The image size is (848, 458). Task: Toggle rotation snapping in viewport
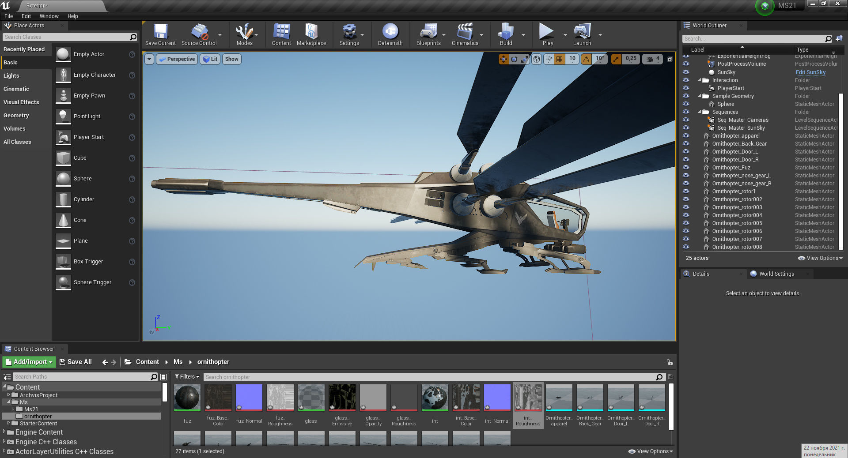tap(586, 59)
